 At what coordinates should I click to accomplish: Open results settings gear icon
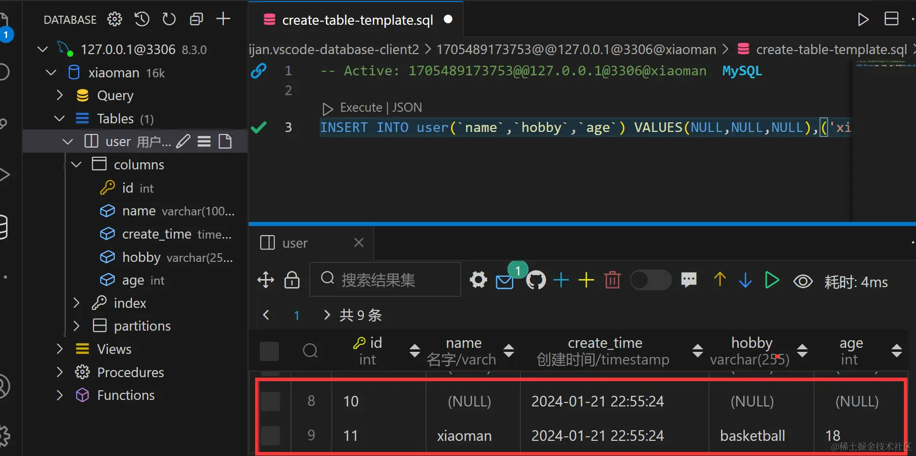[478, 280]
